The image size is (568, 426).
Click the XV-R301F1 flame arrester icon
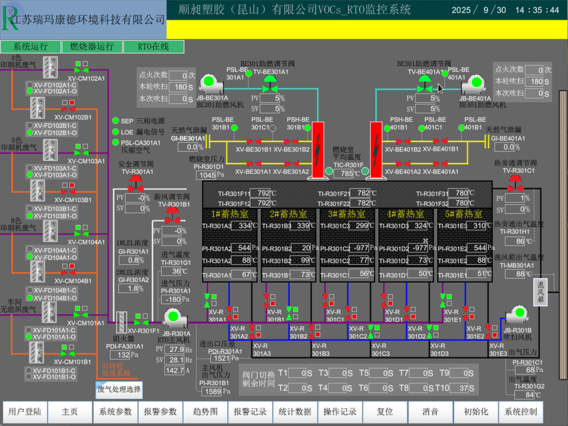[121, 322]
